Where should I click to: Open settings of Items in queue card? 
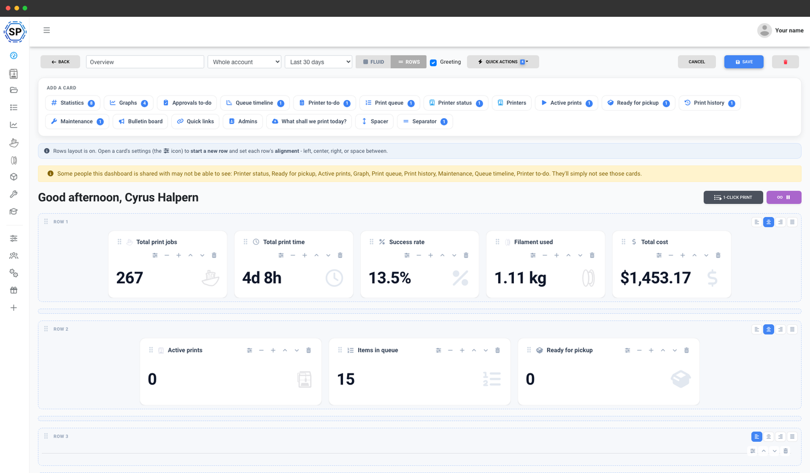click(x=439, y=350)
